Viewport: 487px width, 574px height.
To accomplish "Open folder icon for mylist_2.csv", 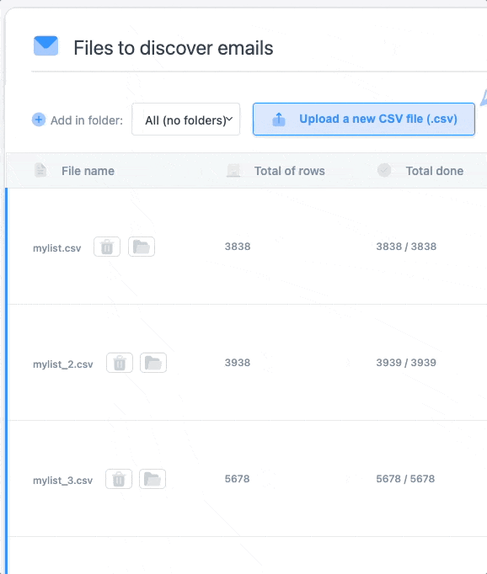I will [x=153, y=363].
